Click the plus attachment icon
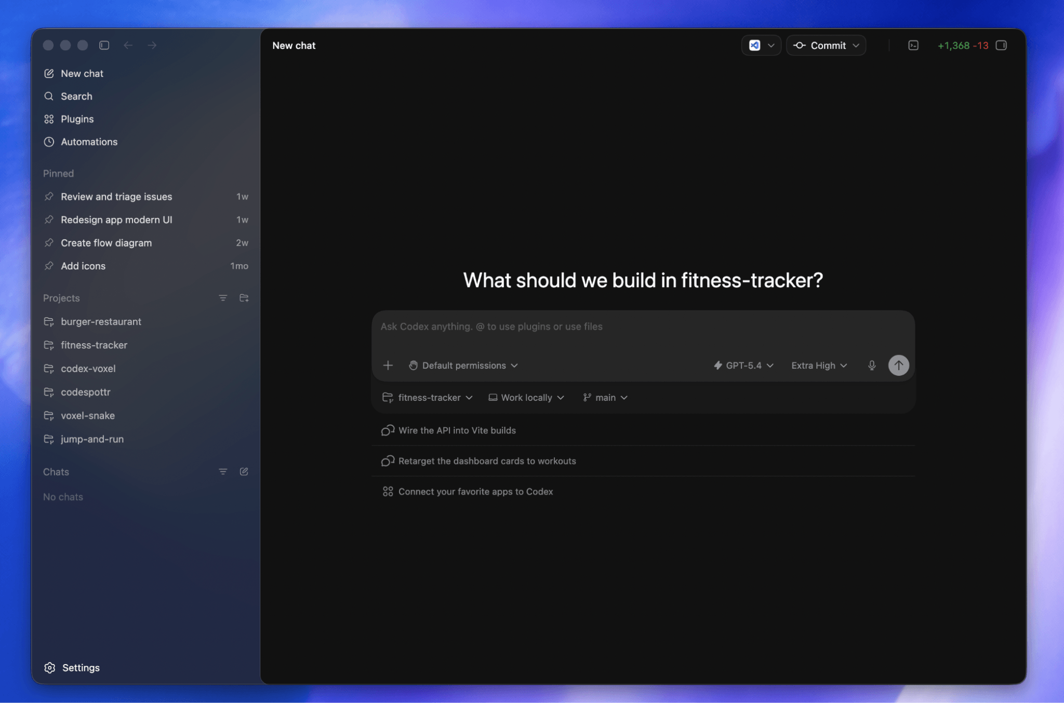The height and width of the screenshot is (703, 1064). (x=388, y=366)
